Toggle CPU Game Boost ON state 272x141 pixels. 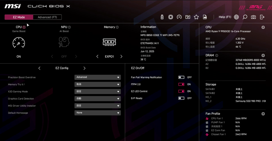[x=18, y=57]
